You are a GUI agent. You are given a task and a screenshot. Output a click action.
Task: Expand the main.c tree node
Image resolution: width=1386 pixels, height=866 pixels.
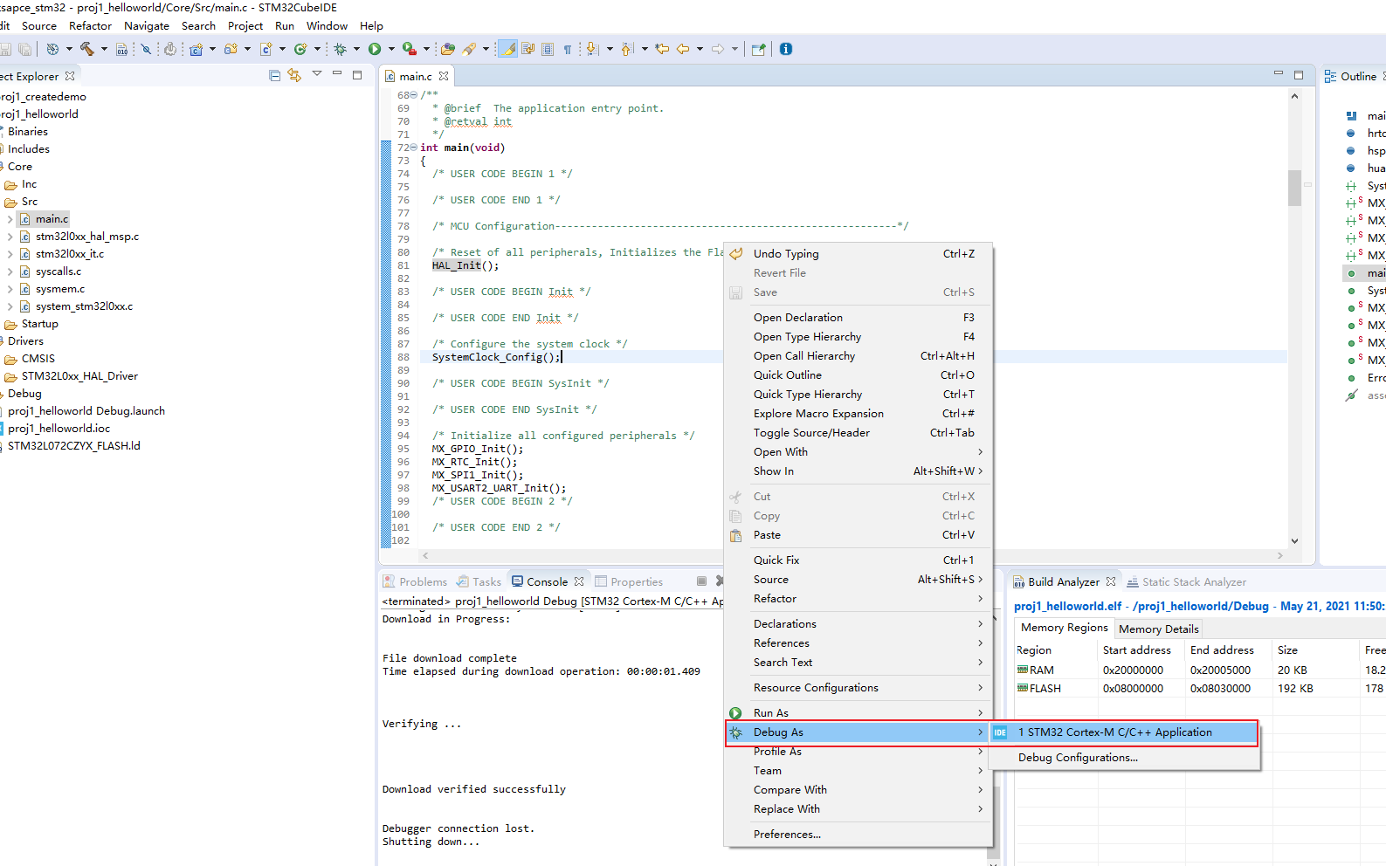[x=10, y=219]
